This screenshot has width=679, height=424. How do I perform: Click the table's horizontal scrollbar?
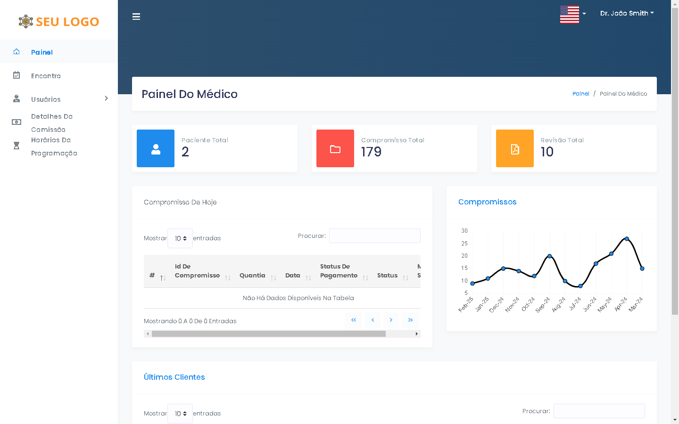point(269,334)
